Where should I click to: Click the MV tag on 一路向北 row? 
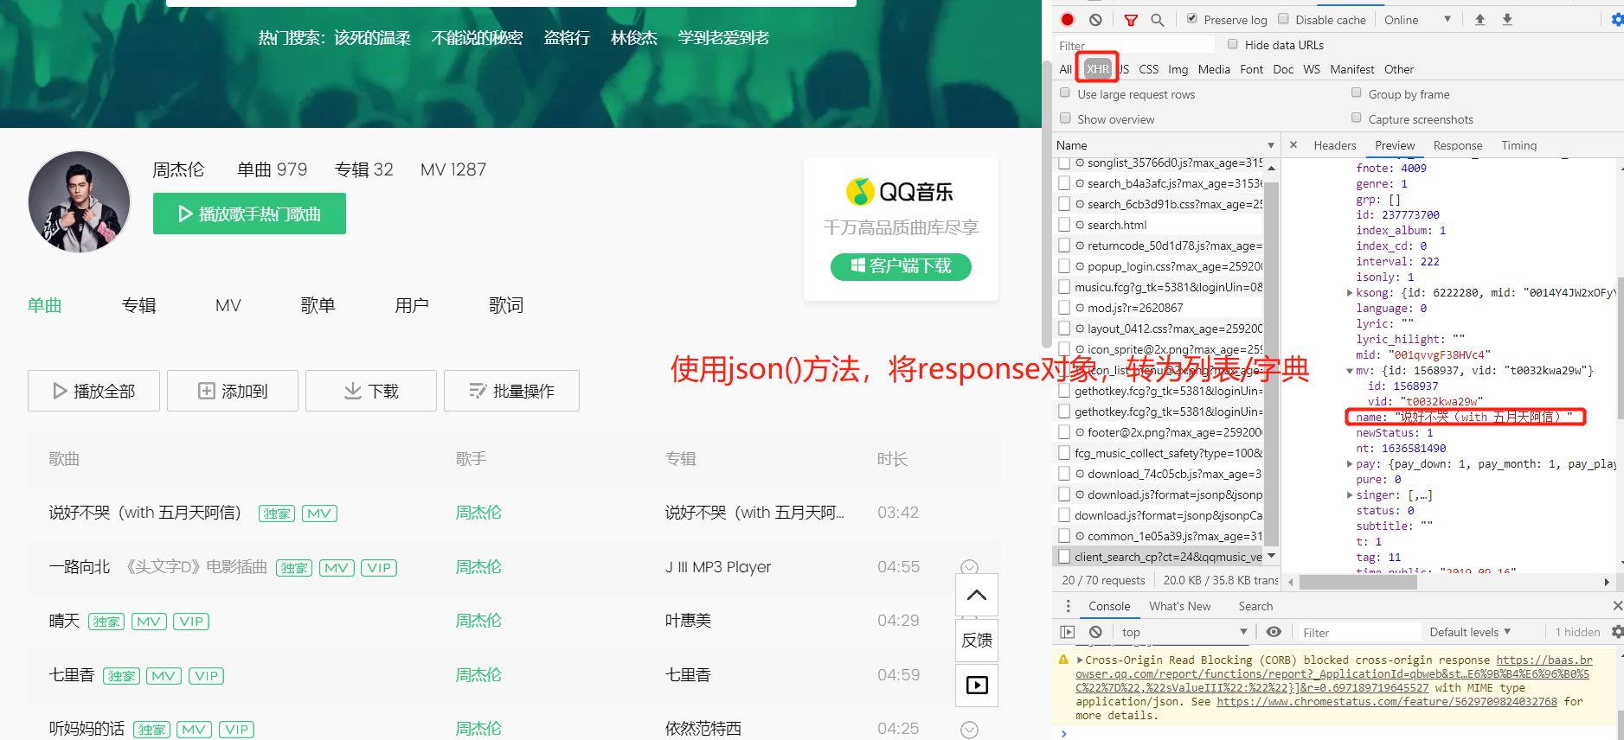point(337,568)
